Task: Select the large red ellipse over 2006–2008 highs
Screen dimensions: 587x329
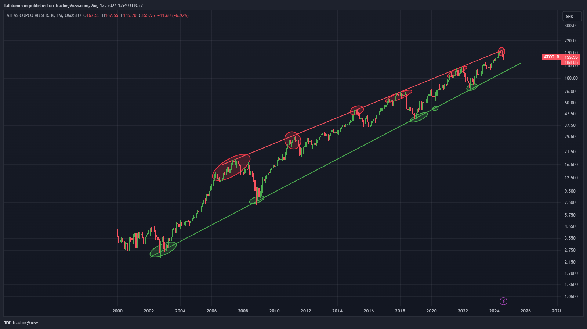Action: coord(231,167)
